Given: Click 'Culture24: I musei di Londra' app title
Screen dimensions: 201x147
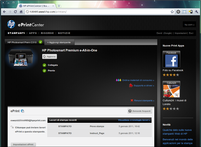Looking at the screenshot, I should point(174,102).
